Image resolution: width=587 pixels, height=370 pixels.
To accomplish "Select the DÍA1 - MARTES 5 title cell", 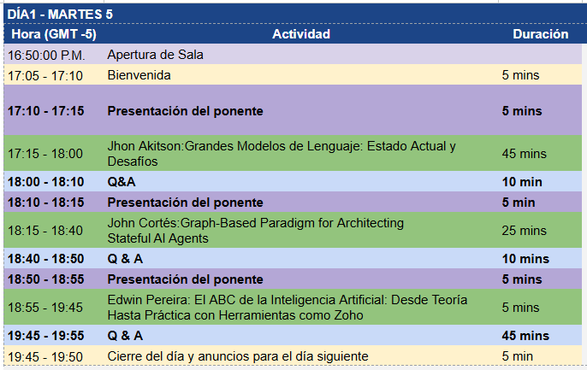I will (293, 15).
